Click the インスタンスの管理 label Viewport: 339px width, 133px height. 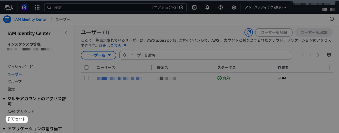[x=24, y=44]
